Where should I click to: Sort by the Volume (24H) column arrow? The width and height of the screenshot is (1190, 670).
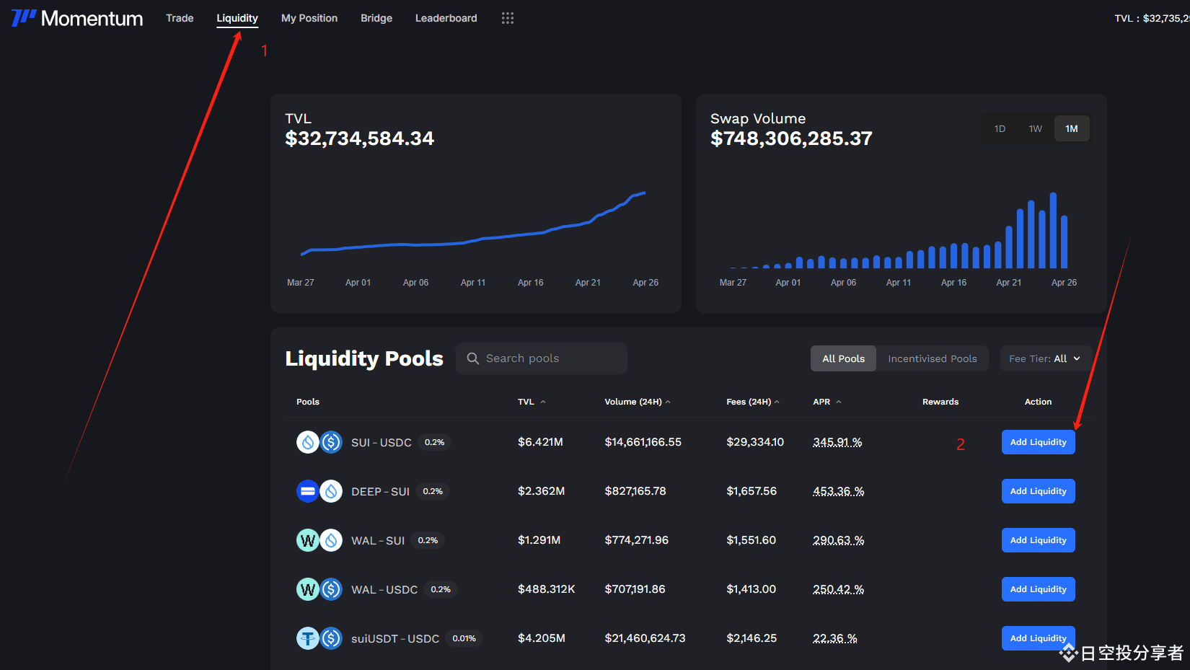(x=668, y=402)
